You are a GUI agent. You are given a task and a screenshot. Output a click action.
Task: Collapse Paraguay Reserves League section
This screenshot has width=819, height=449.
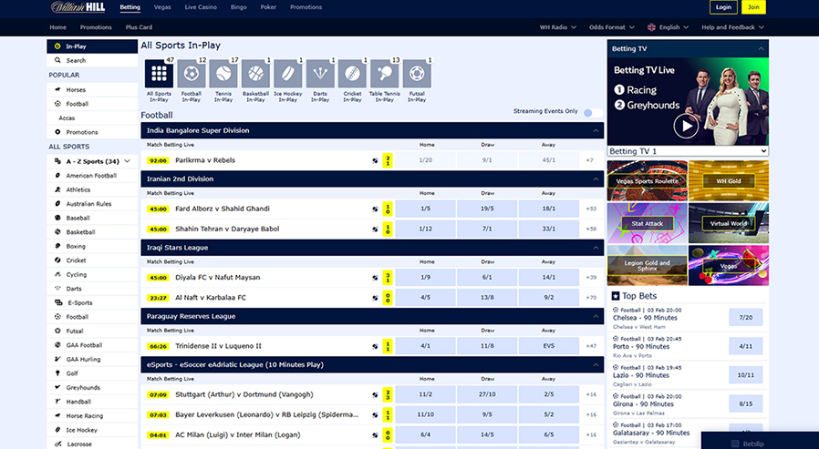tap(596, 317)
